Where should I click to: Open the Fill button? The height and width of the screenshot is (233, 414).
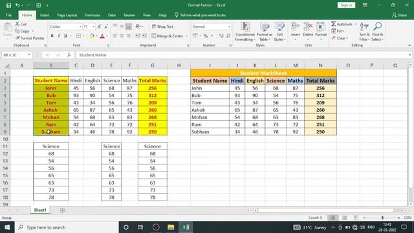[338, 31]
